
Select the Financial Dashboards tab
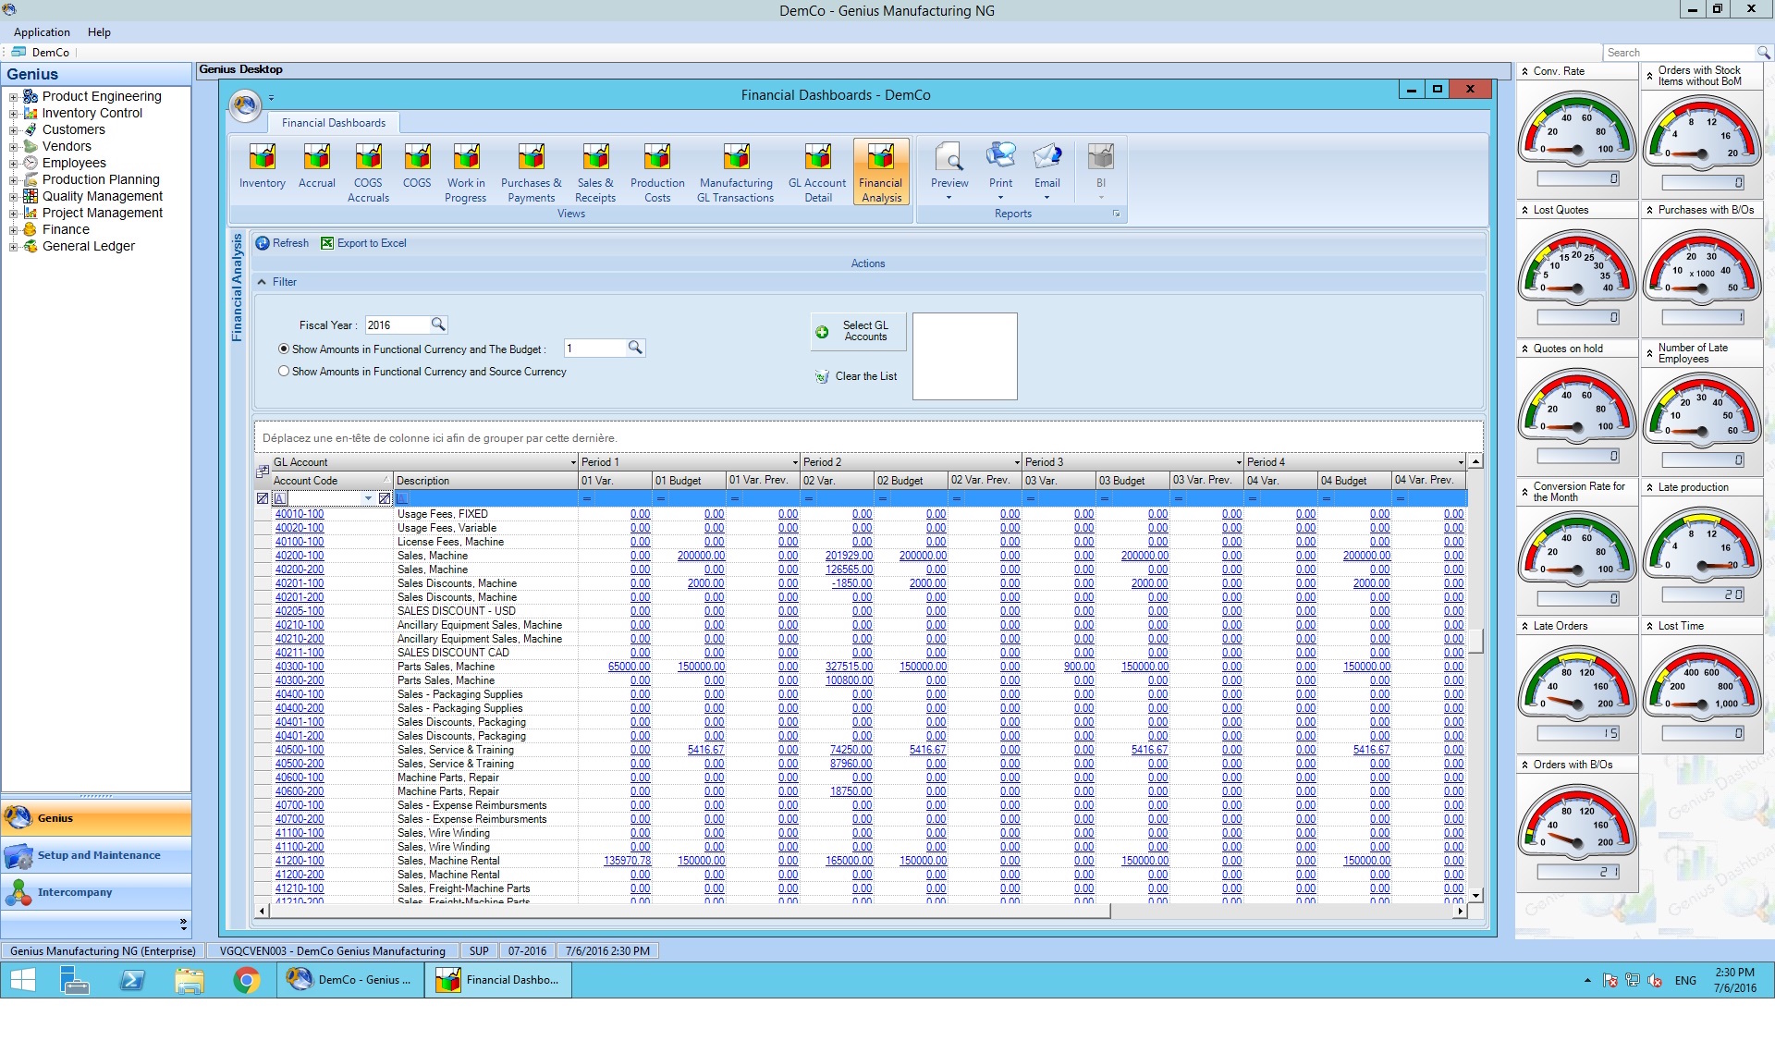coord(333,123)
